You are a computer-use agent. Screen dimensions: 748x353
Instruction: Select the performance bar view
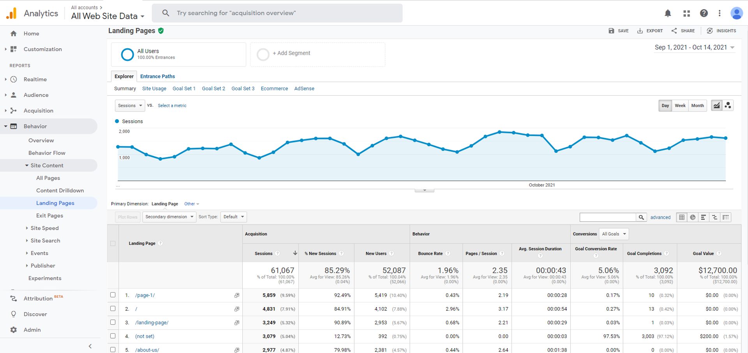coord(704,217)
